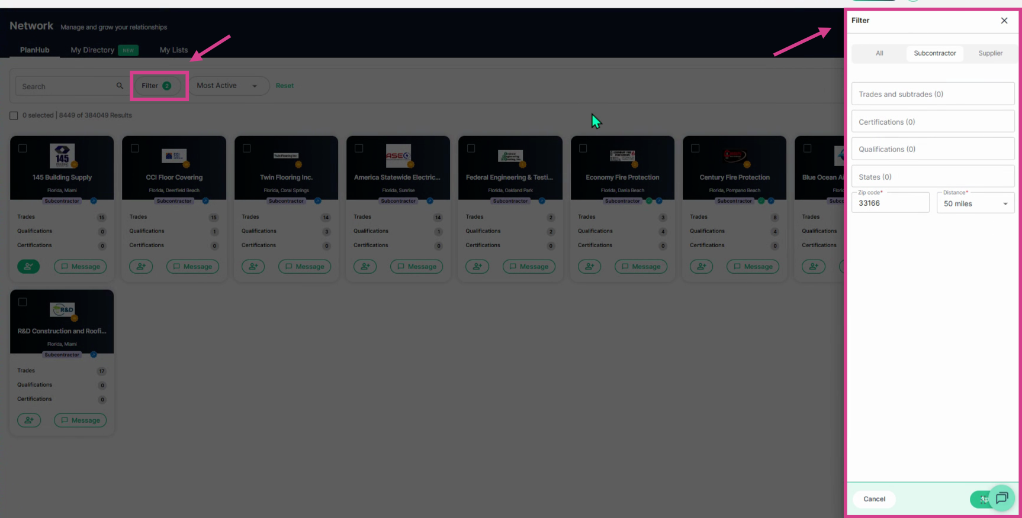The width and height of the screenshot is (1022, 518).
Task: Click the "Twin Flooring Inc." company name
Action: tap(286, 177)
